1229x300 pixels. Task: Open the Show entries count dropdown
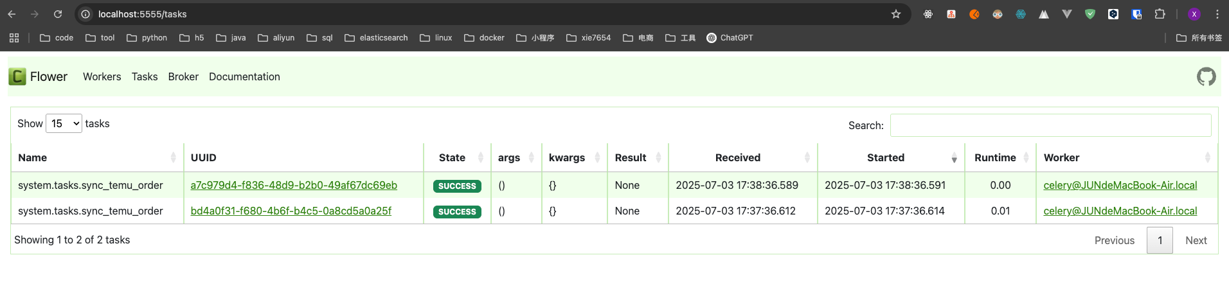point(64,123)
